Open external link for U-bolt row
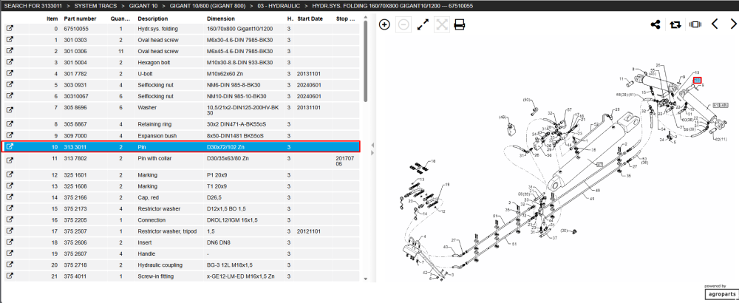This screenshot has width=739, height=303. click(10, 73)
